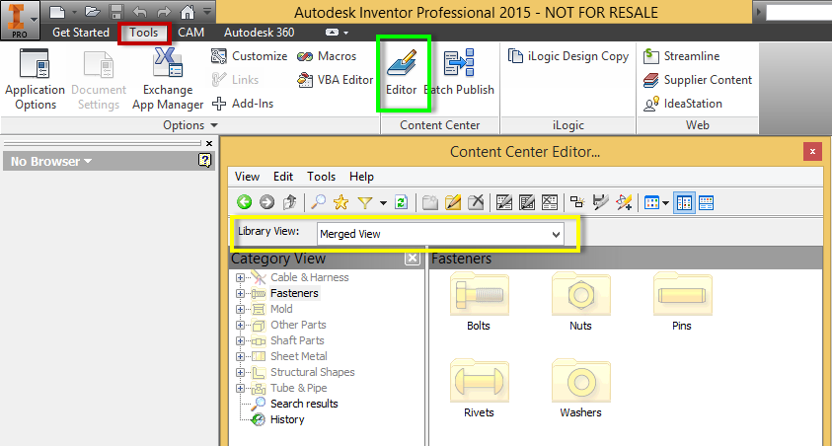The width and height of the screenshot is (832, 446).
Task: Switch to the CAM ribbon tab
Action: (x=190, y=32)
